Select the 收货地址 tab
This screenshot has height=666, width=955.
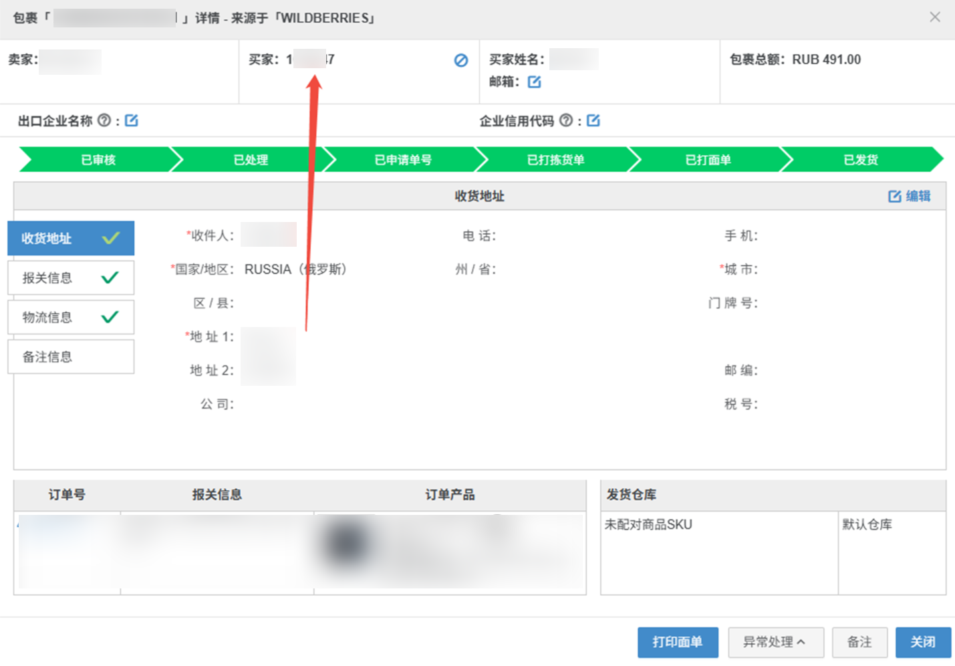pos(71,238)
